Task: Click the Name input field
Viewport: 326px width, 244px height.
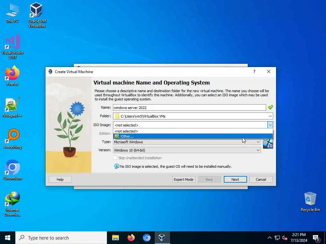Action: coord(189,107)
